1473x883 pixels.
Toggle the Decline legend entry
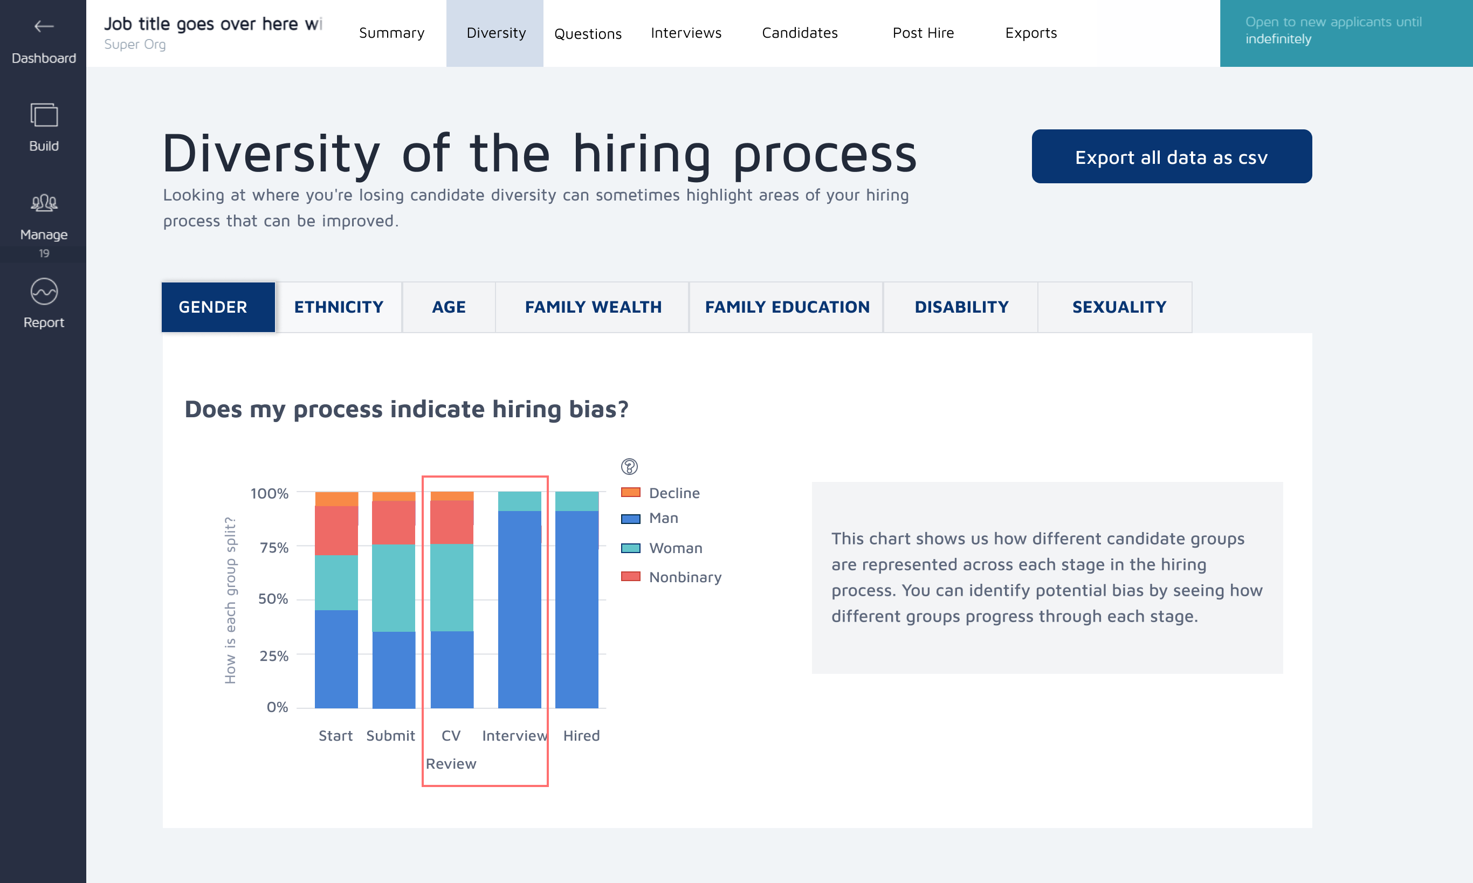[x=674, y=493]
